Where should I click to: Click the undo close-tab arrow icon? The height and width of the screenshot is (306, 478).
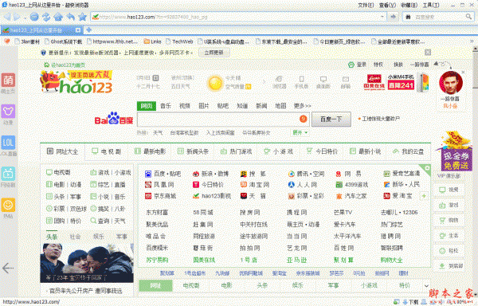point(70,17)
